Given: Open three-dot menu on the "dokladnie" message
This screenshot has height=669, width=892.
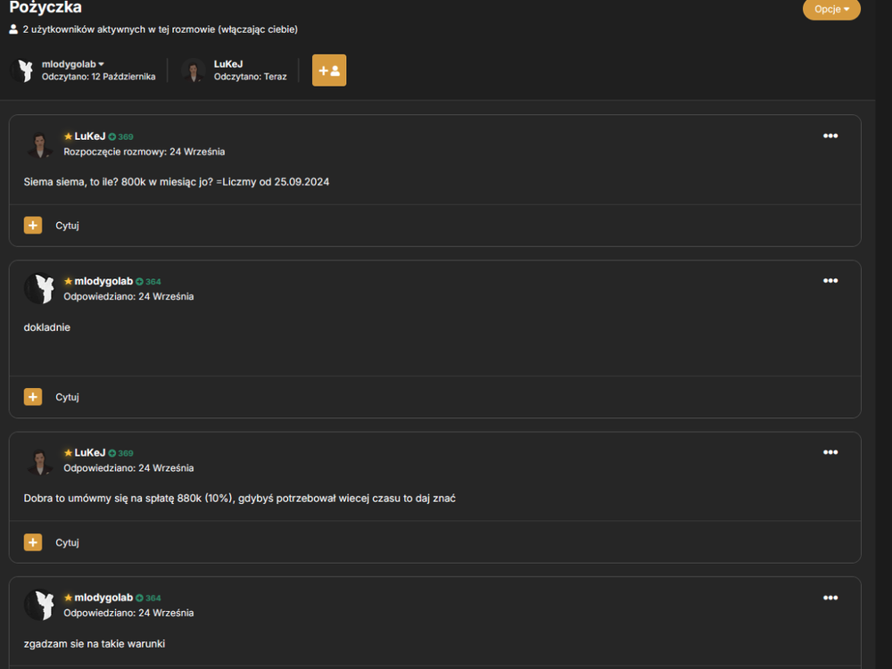Looking at the screenshot, I should (830, 280).
